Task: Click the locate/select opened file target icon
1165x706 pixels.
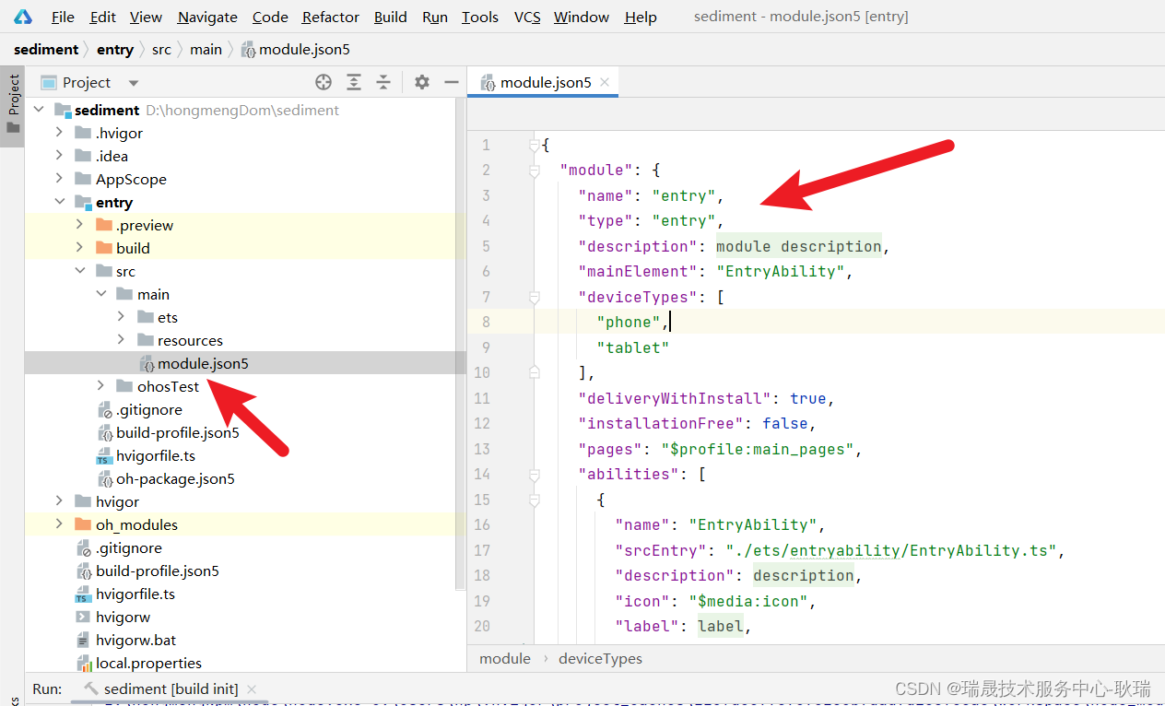Action: pyautogui.click(x=324, y=82)
